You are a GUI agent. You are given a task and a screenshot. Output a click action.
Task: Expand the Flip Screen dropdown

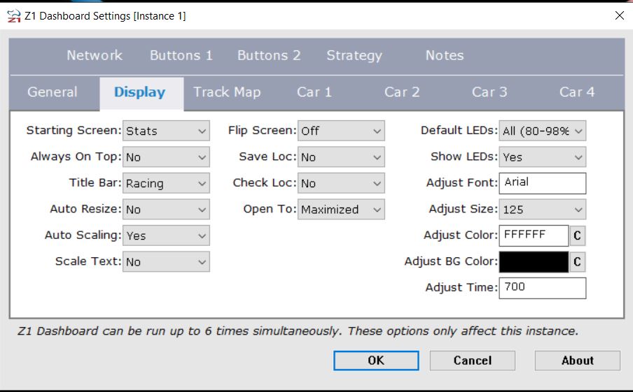[342, 131]
